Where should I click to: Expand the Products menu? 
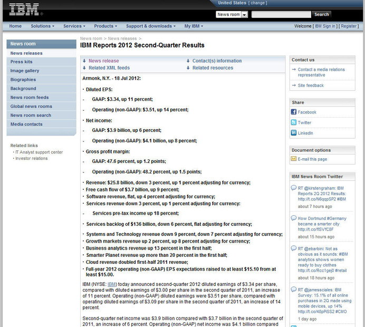pos(105,26)
